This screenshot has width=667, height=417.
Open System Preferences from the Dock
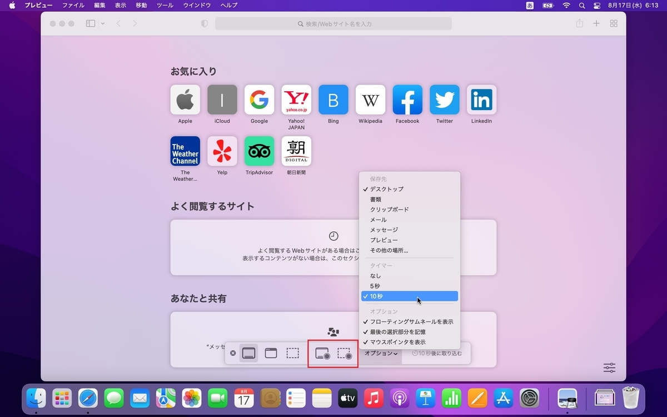click(529, 398)
